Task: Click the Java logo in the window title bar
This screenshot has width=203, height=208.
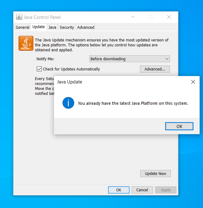Action: 19,17
